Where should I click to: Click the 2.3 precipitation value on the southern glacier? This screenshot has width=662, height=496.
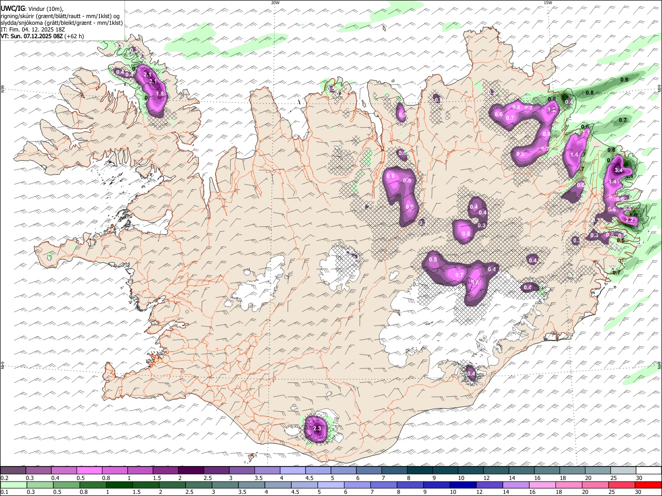(x=317, y=429)
